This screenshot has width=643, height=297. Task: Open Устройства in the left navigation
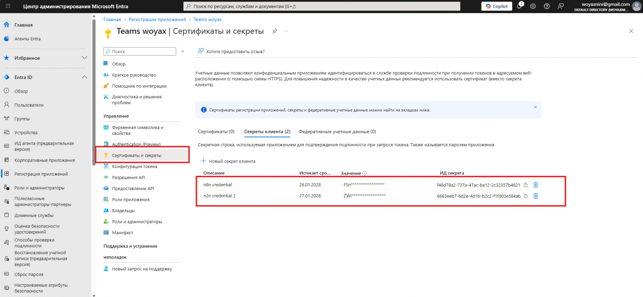[x=26, y=132]
